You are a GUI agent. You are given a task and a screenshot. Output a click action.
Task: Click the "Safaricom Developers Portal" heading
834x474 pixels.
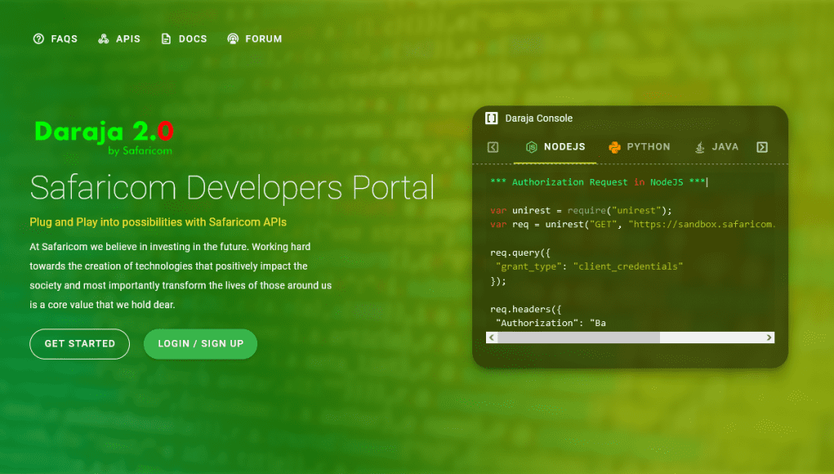click(x=232, y=188)
